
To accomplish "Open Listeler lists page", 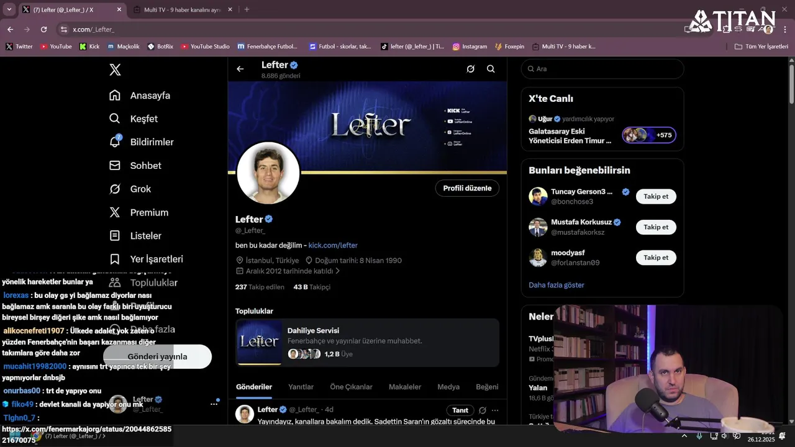I will [135, 236].
